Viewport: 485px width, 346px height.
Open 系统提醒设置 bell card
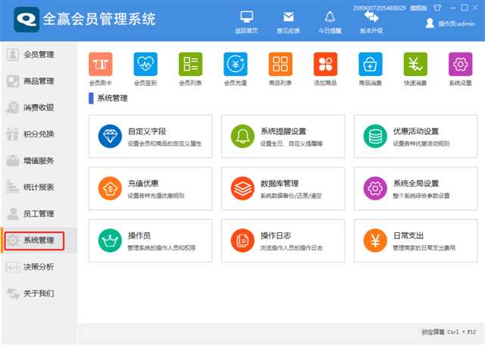coord(283,137)
